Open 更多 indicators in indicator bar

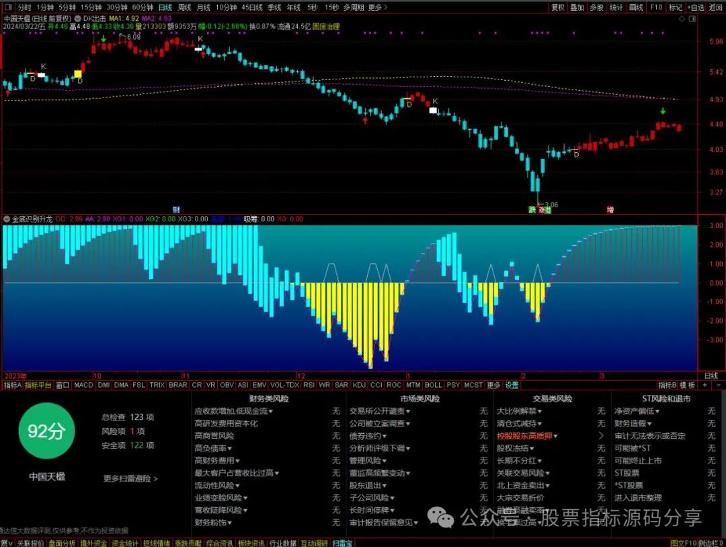tap(493, 385)
